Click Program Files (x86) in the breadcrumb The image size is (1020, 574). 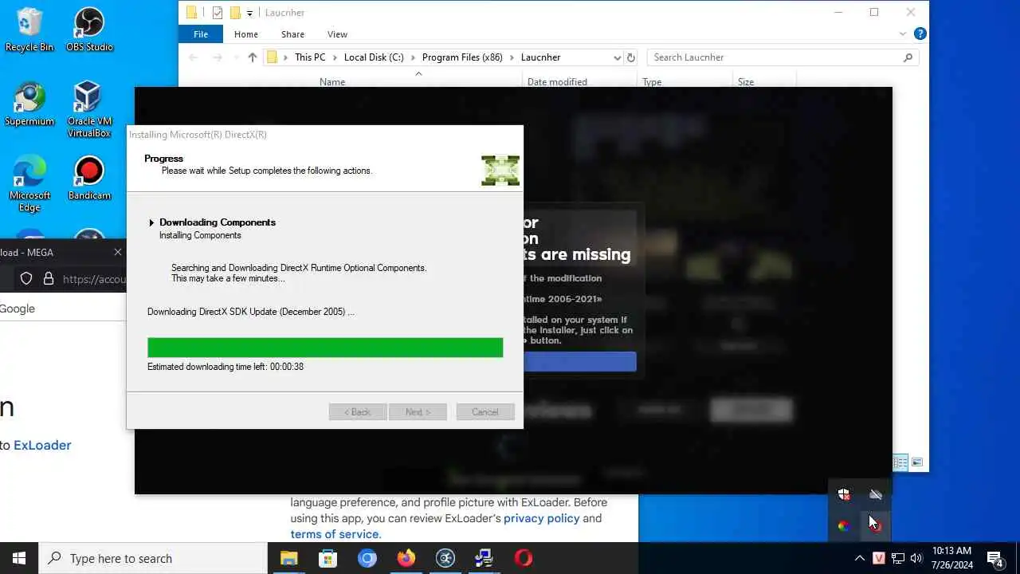462,57
